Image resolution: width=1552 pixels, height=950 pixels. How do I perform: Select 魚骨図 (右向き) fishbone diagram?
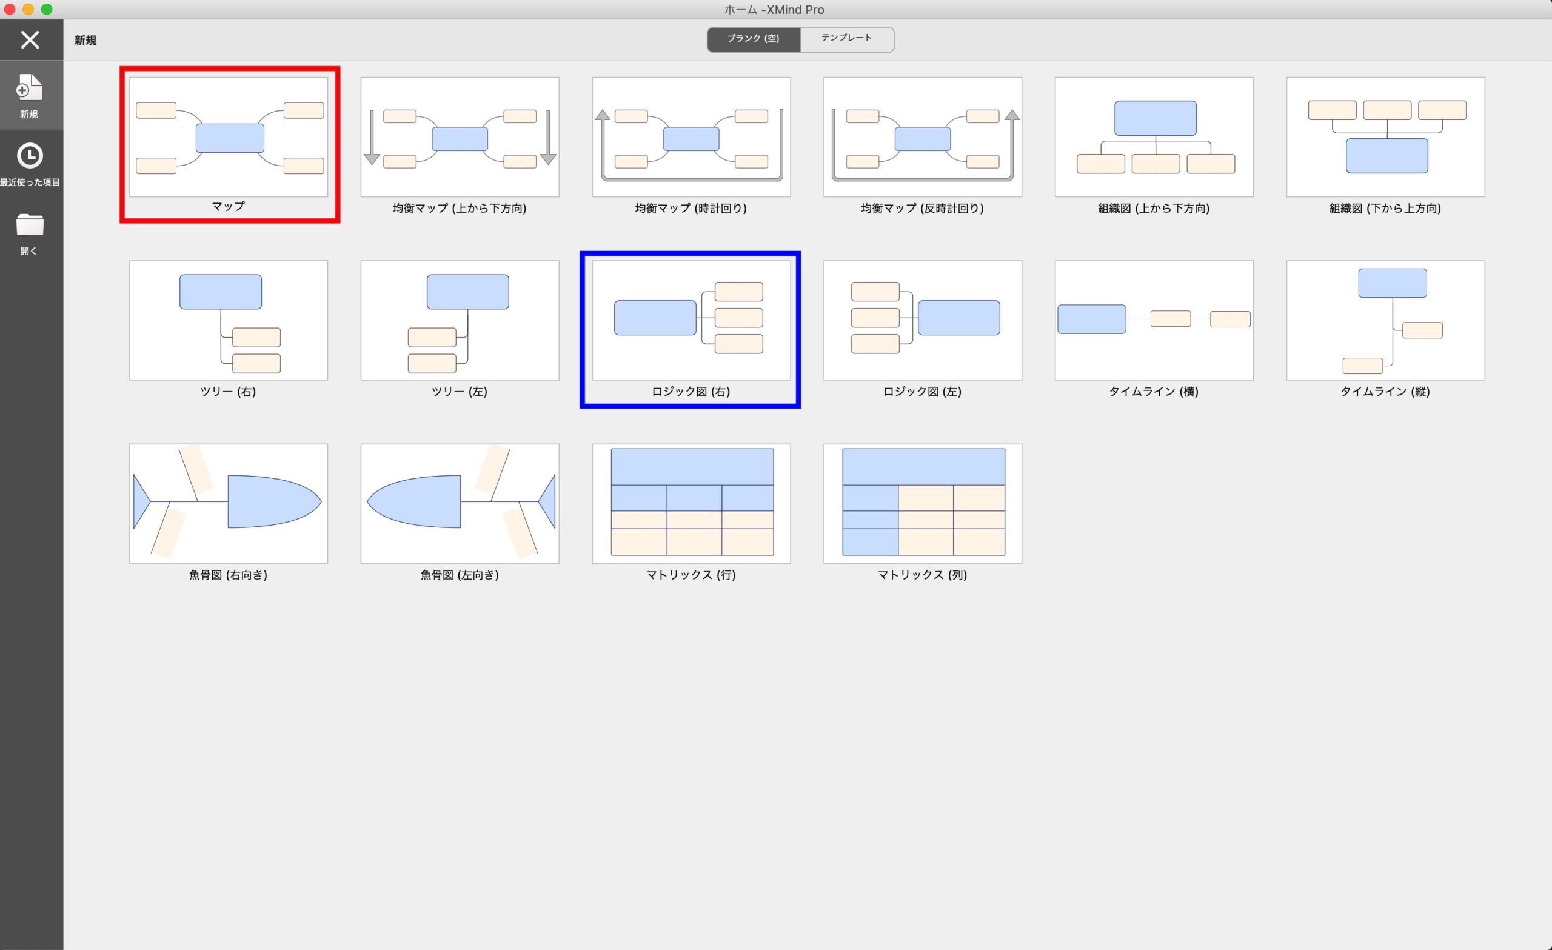tap(229, 503)
